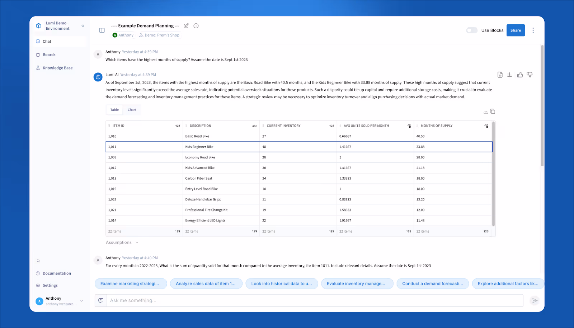Click the chat bubble icon beside input
Viewport: 574px width, 328px height.
[101, 300]
